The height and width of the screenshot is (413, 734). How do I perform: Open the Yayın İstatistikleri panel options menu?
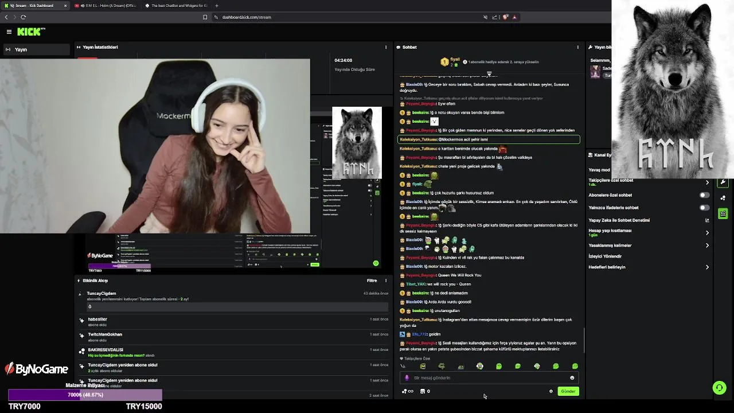tap(386, 47)
